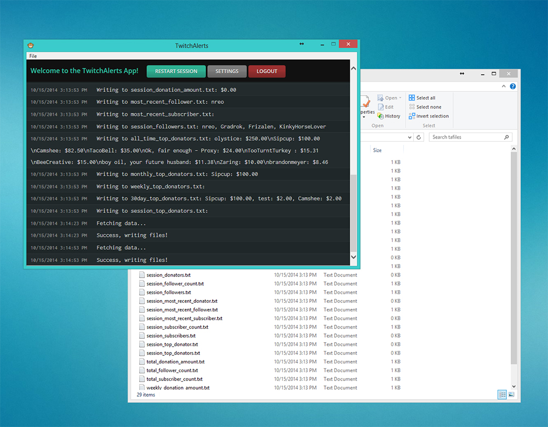Image resolution: width=548 pixels, height=427 pixels.
Task: Click the session_most_recent_follower.txt file icon
Action: pyautogui.click(x=142, y=310)
